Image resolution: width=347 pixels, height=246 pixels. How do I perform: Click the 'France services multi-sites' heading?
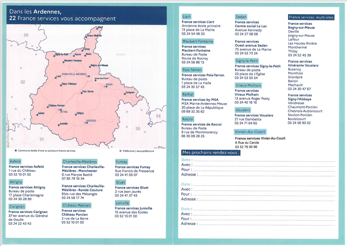[x=311, y=17]
